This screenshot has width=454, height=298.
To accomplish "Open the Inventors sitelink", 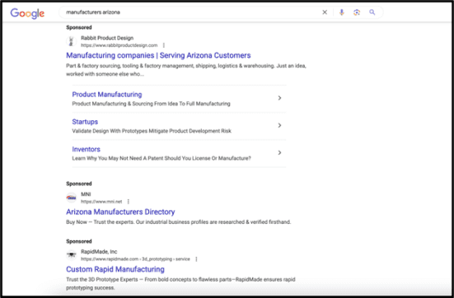I will coord(86,149).
